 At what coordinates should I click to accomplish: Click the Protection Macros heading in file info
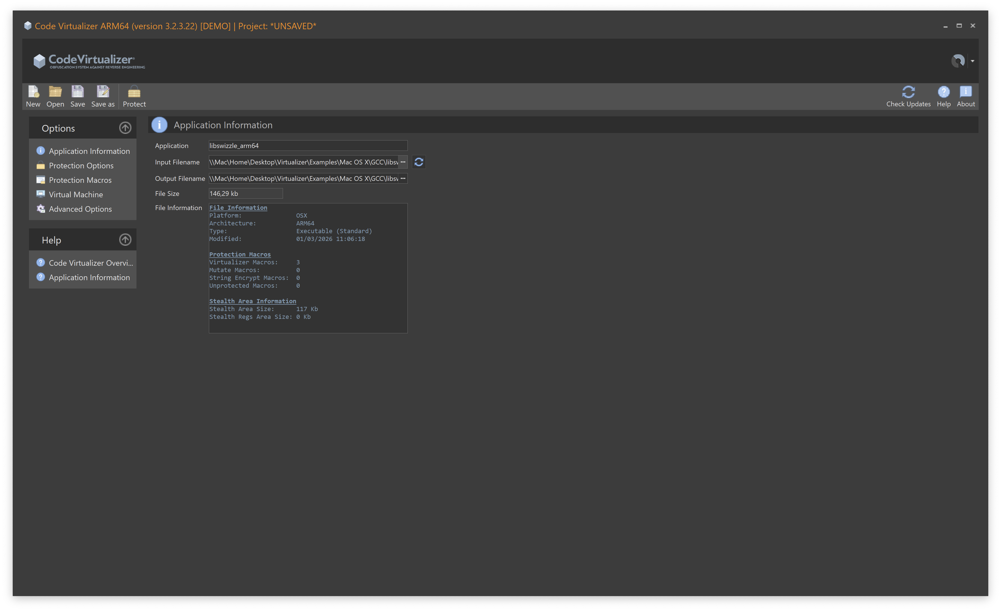240,254
